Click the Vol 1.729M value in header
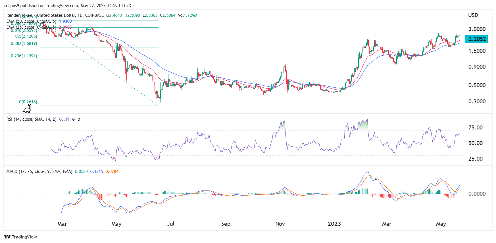496x243 pixels. point(187,15)
